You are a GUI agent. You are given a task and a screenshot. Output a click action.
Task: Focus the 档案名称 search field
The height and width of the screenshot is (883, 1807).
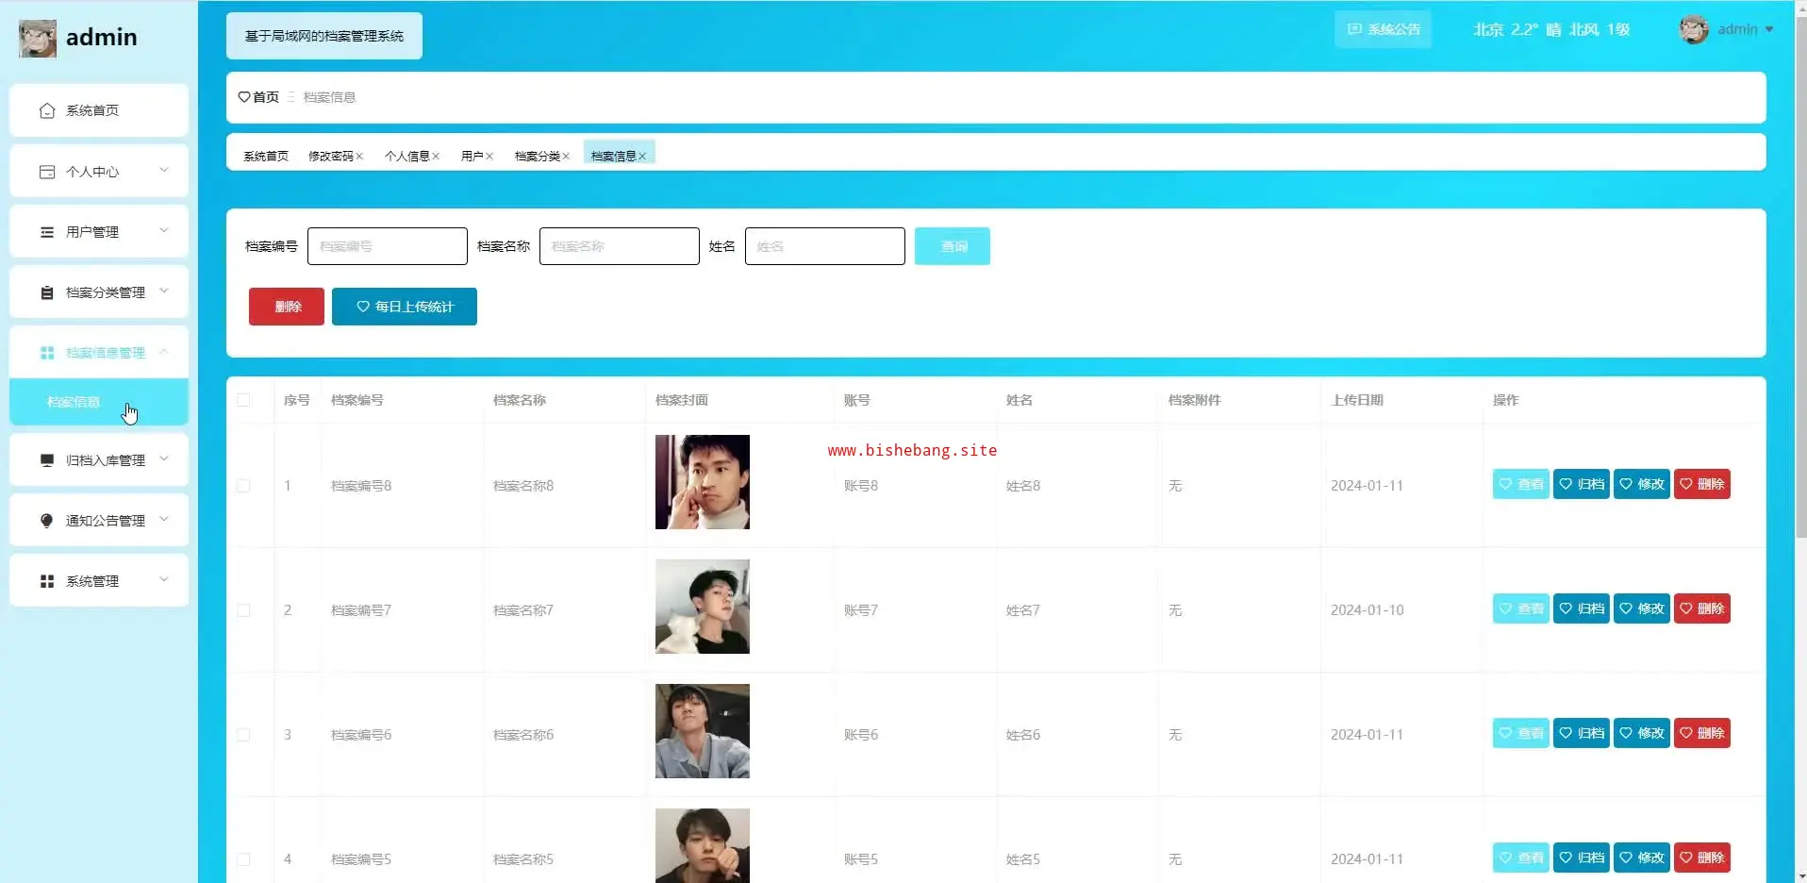pyautogui.click(x=620, y=246)
